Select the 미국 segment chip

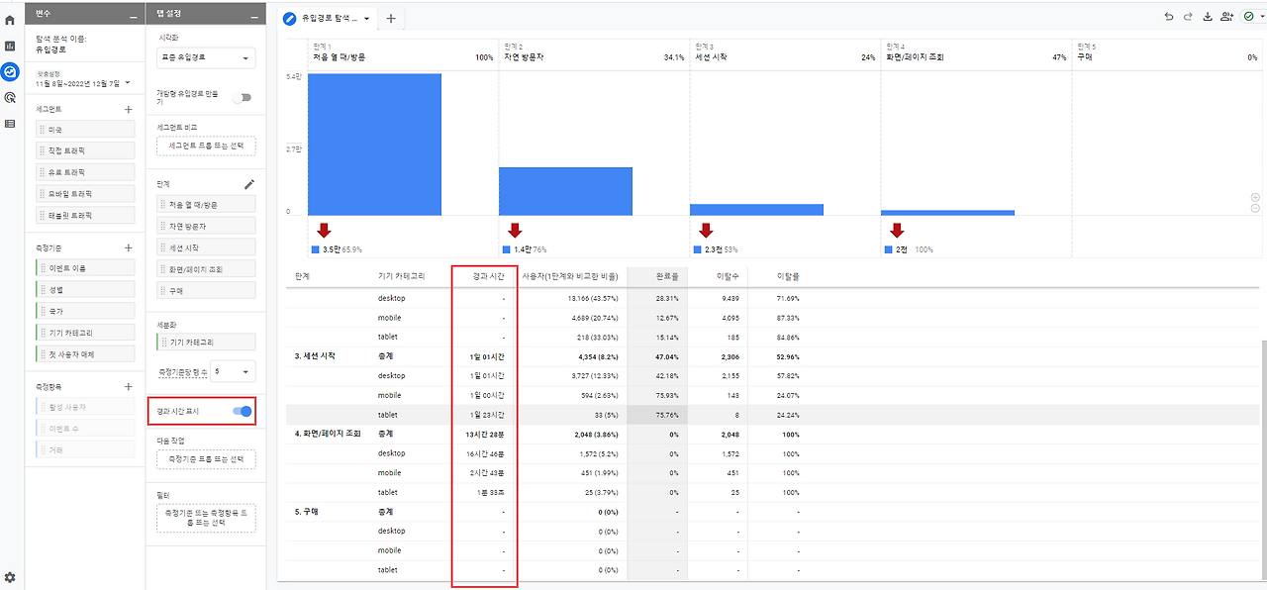[x=85, y=130]
